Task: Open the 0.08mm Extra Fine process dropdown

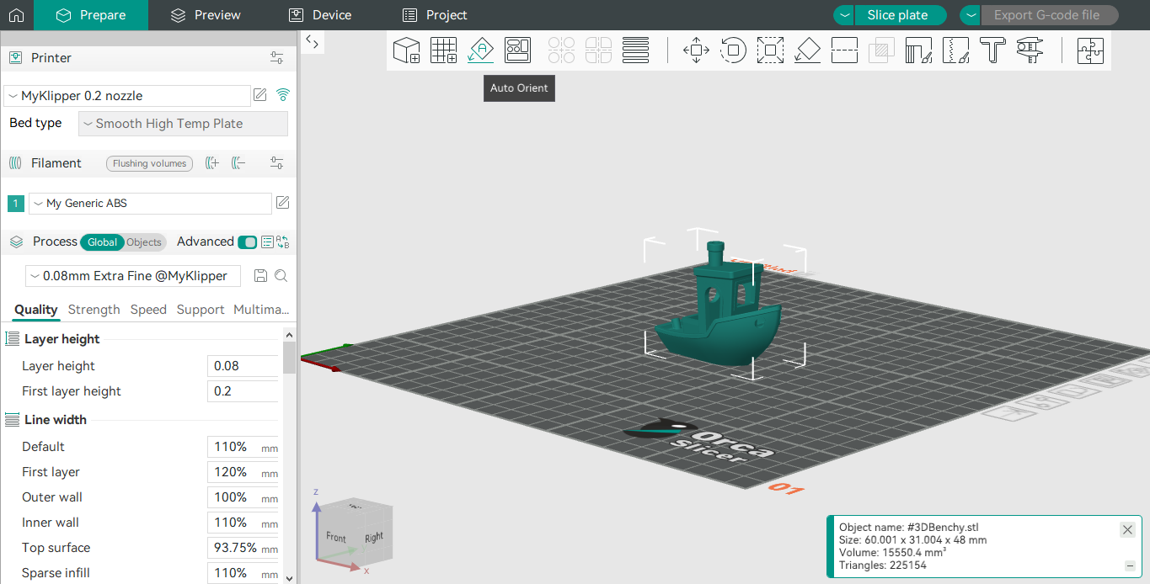Action: pos(132,276)
